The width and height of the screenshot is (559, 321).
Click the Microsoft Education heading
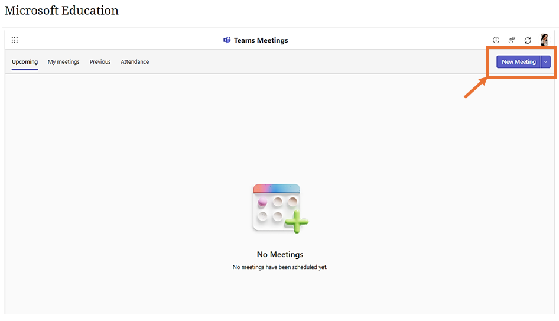(x=61, y=10)
